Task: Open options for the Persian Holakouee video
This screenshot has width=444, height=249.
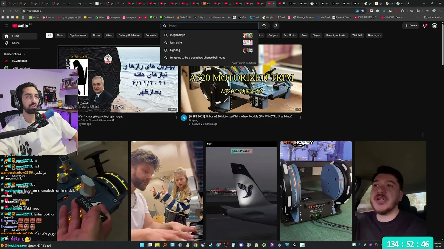Action: point(176,117)
